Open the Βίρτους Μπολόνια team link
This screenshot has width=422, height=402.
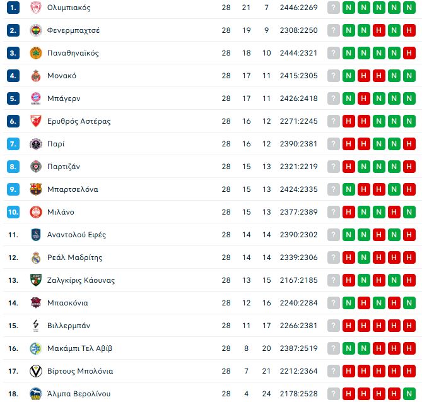[80, 371]
